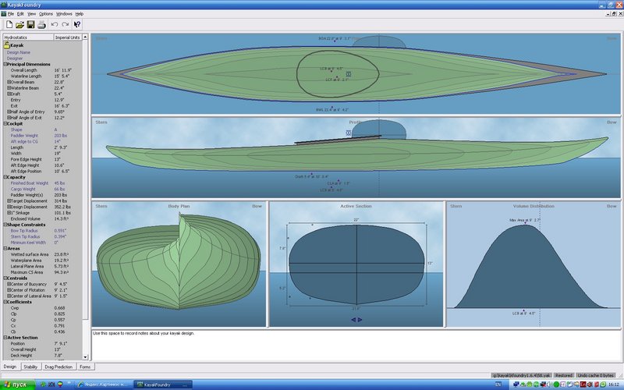Click scroll-up arrow of hydrostatics panel

tap(85, 37)
